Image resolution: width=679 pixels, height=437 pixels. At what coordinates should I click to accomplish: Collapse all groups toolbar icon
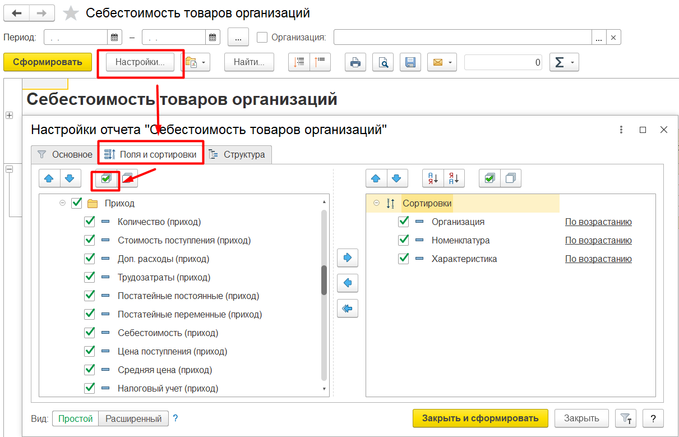click(320, 62)
